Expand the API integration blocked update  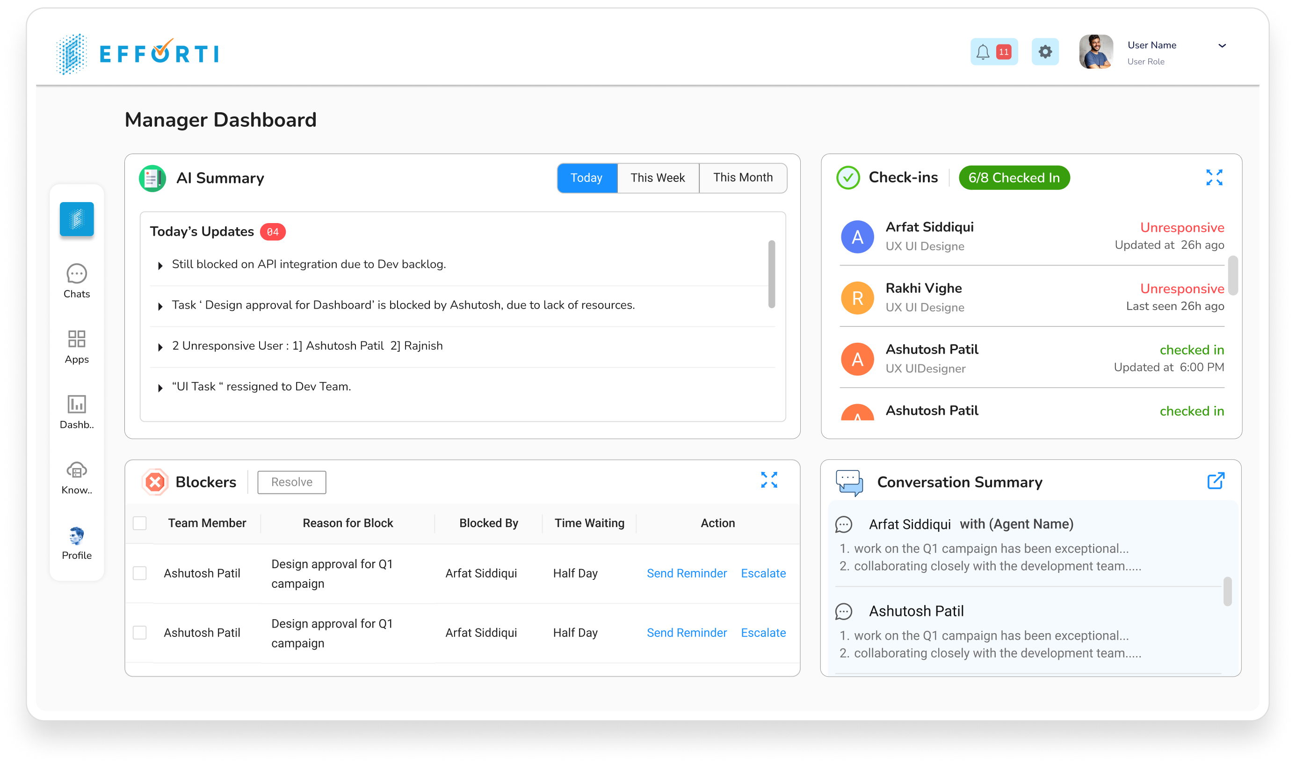(x=159, y=265)
